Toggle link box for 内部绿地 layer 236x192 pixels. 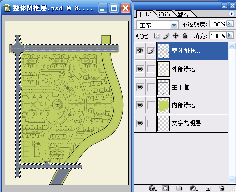(151, 105)
